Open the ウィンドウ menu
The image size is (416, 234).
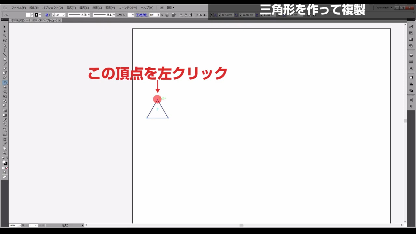(x=127, y=7)
